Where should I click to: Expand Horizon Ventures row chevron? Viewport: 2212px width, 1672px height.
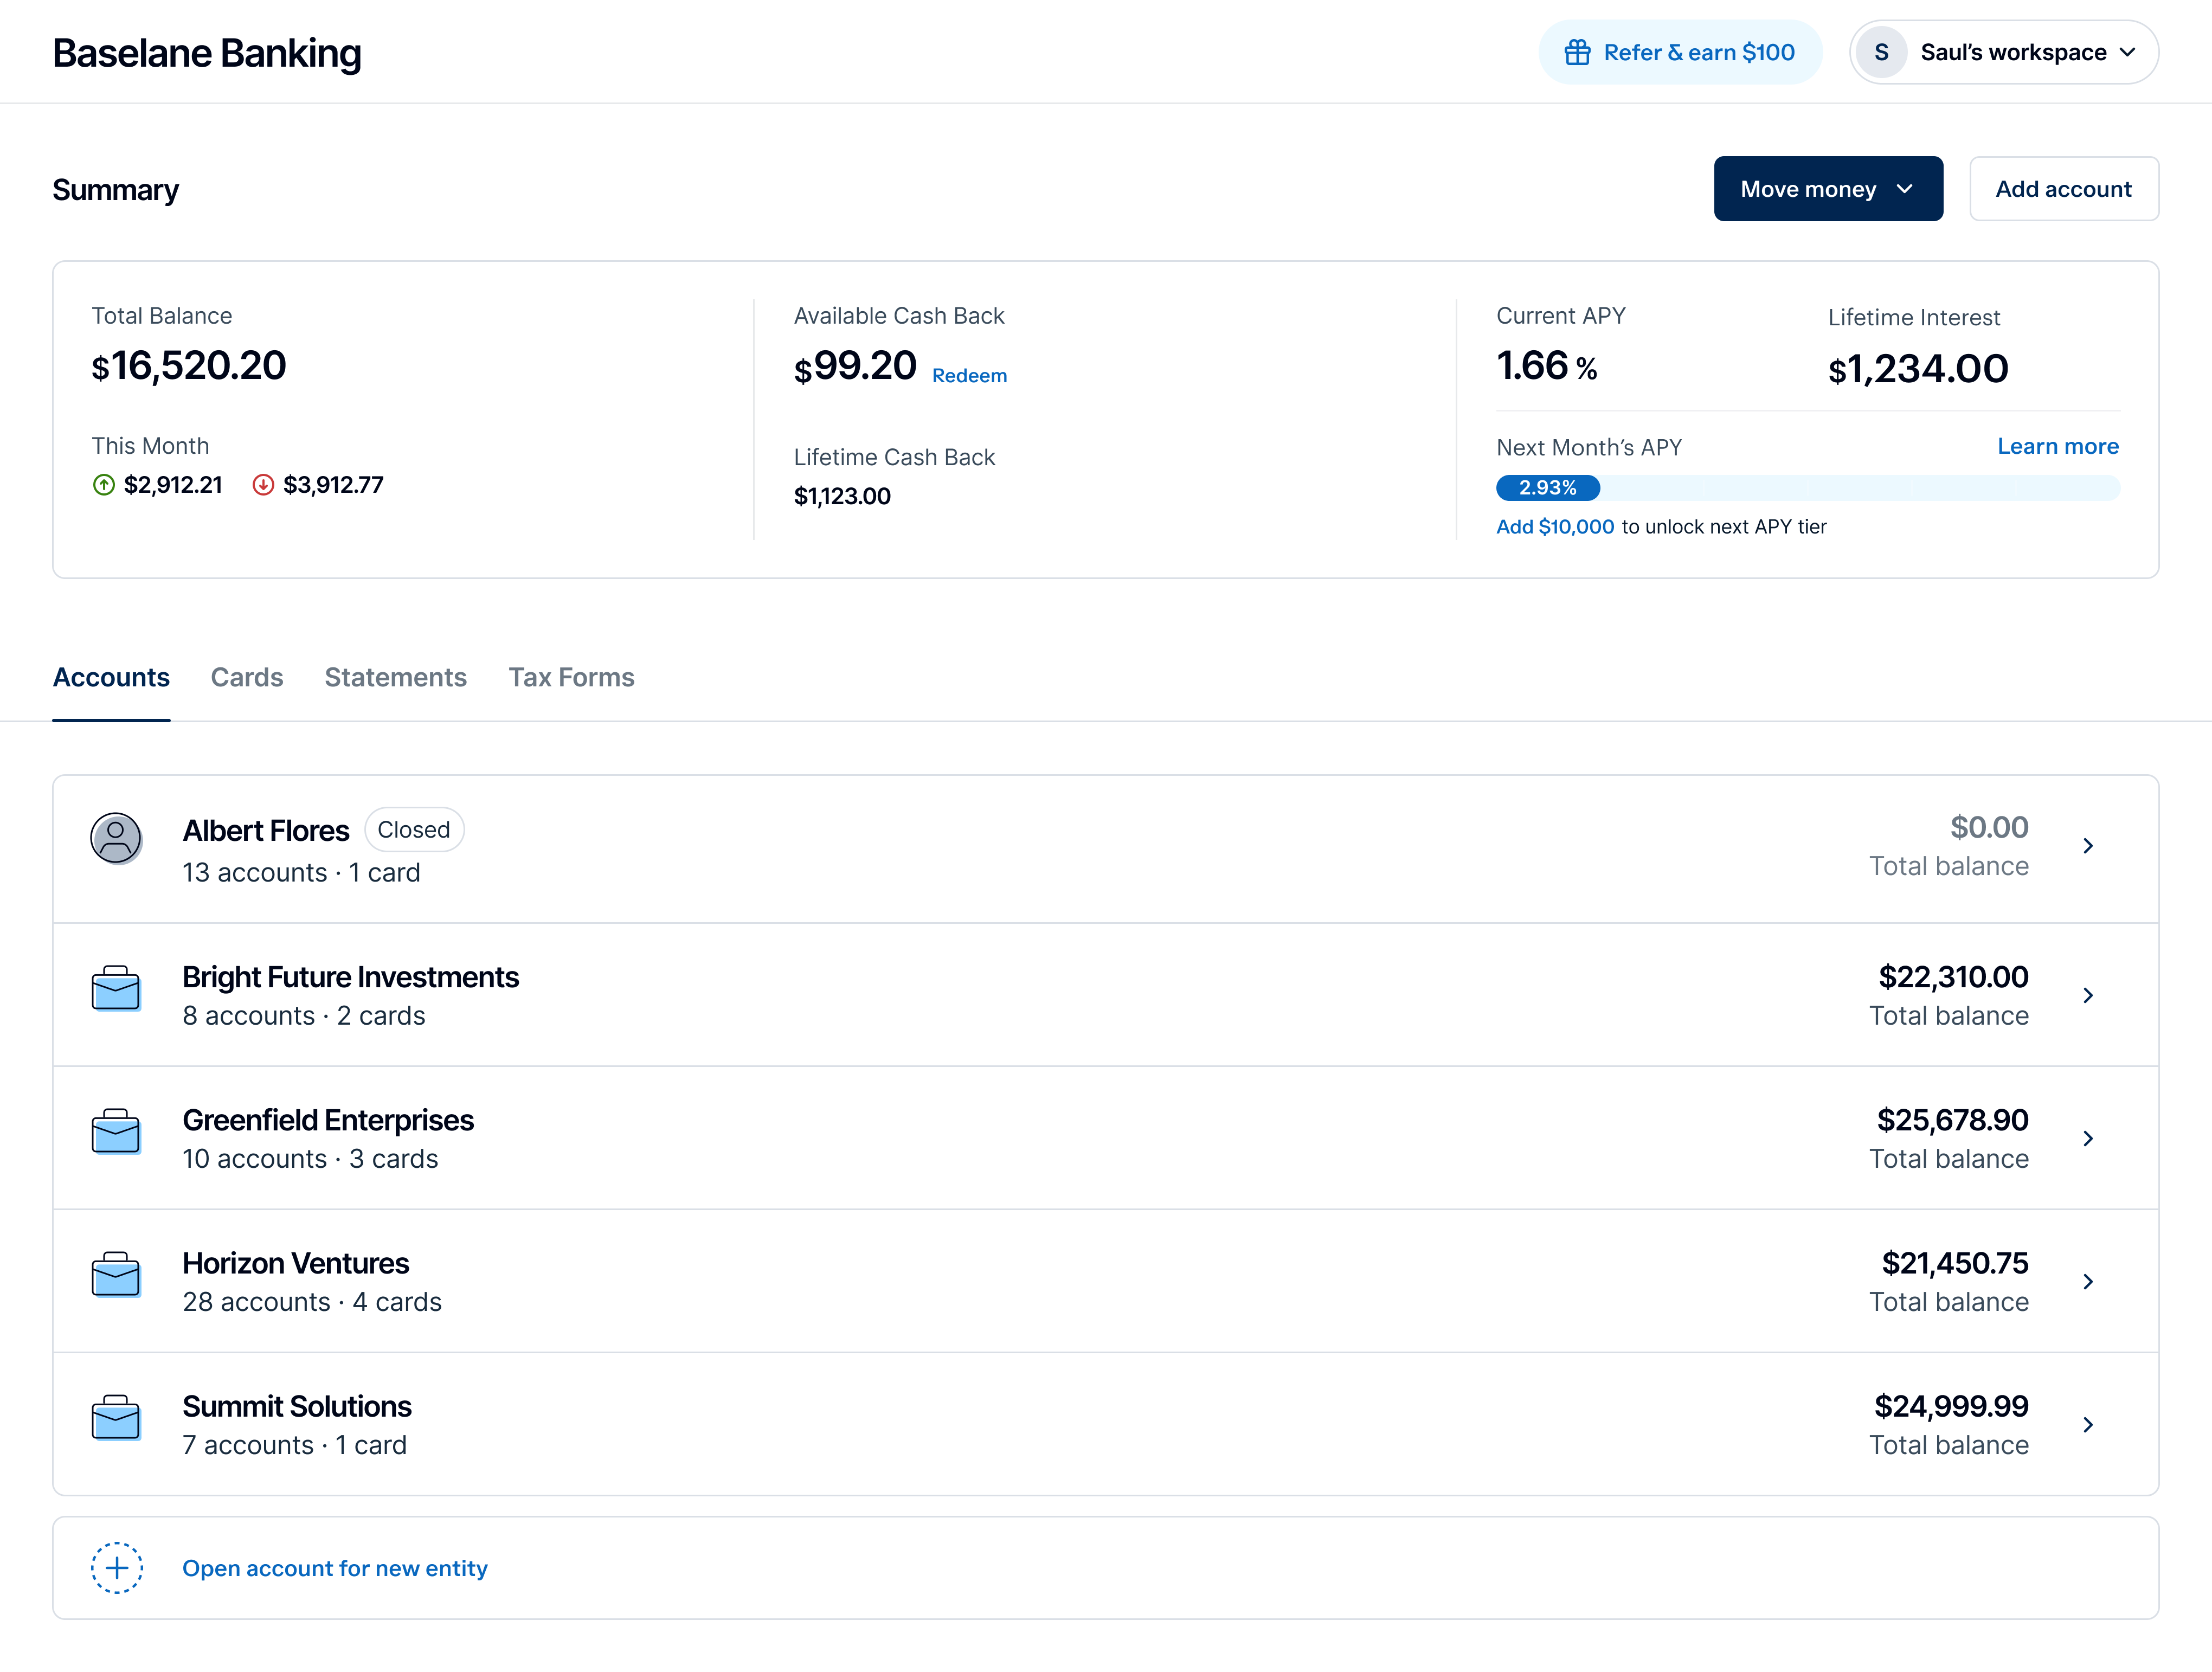(2088, 1281)
